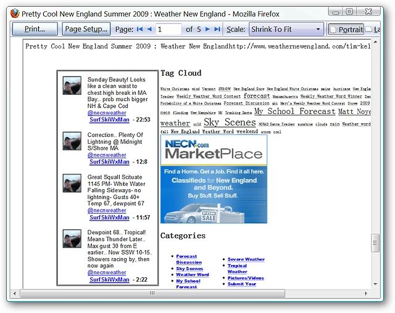Click the NECN.com MarketPlace ad banner

(214, 179)
